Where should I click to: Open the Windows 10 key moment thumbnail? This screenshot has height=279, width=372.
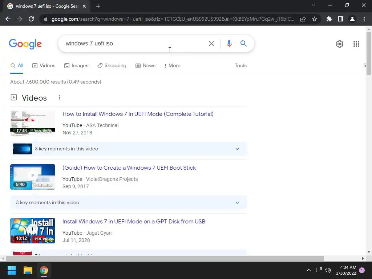point(23,149)
